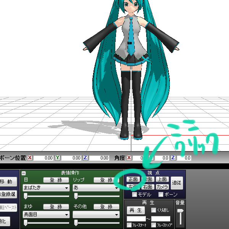Toggle the ボーン checkbox in 視点 panel
Screen dimensions: 229x229
point(161,194)
